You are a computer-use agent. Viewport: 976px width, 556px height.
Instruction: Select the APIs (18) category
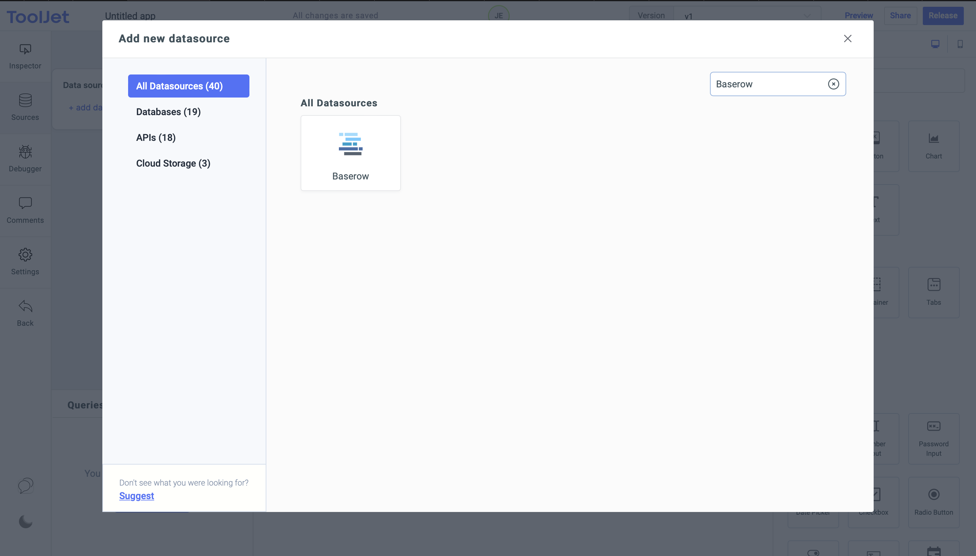click(155, 137)
